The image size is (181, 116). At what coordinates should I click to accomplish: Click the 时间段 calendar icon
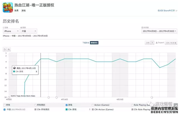142,28
